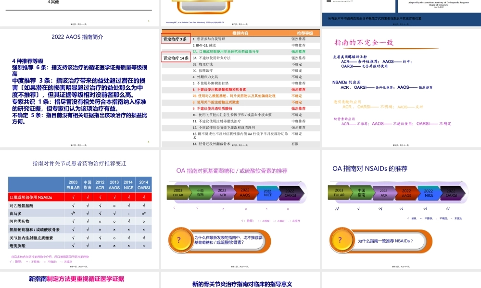Click the blue 2022 NICE chevron graphic
Viewport: 481px width, 288px height.
pyautogui.click(x=267, y=192)
